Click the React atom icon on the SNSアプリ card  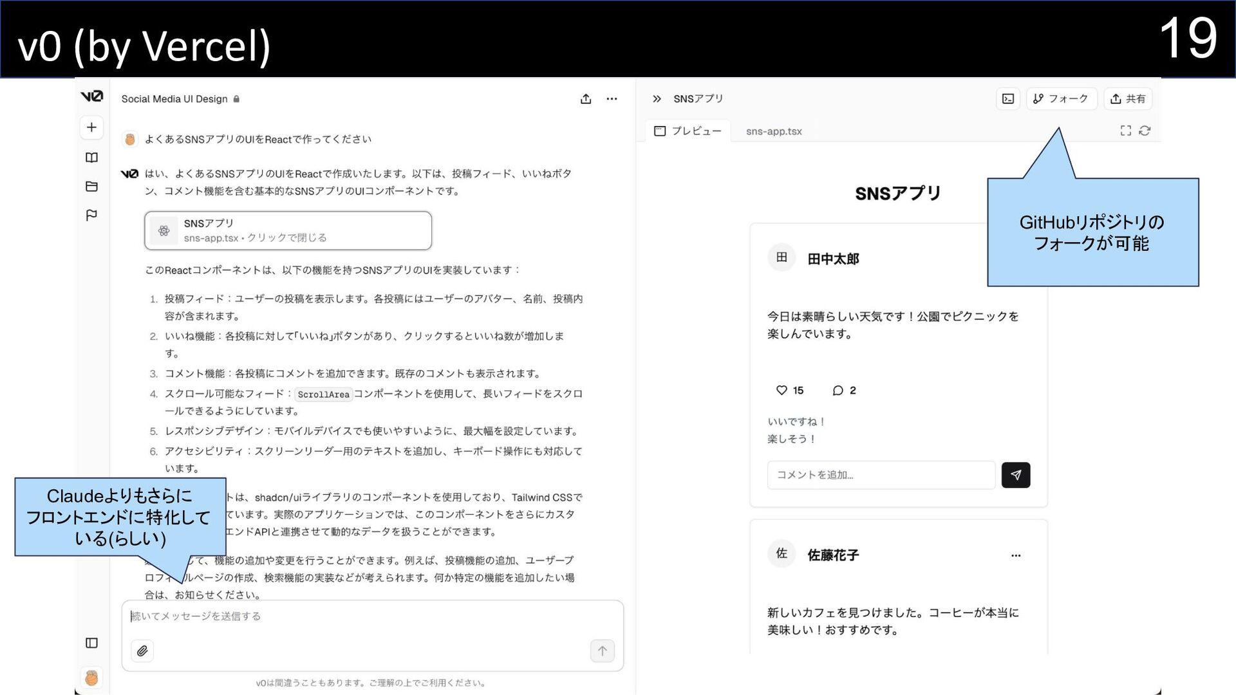point(164,230)
